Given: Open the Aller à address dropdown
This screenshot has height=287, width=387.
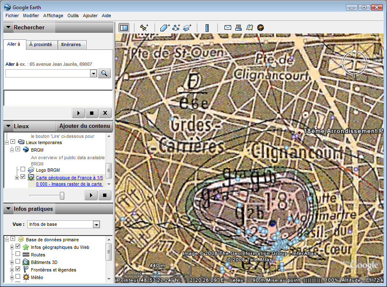Looking at the screenshot, I should (93, 73).
